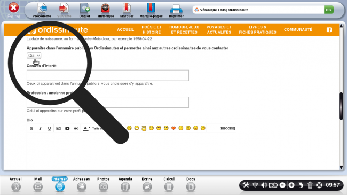Open the Marque-pages bookmarks list

pos(151,10)
